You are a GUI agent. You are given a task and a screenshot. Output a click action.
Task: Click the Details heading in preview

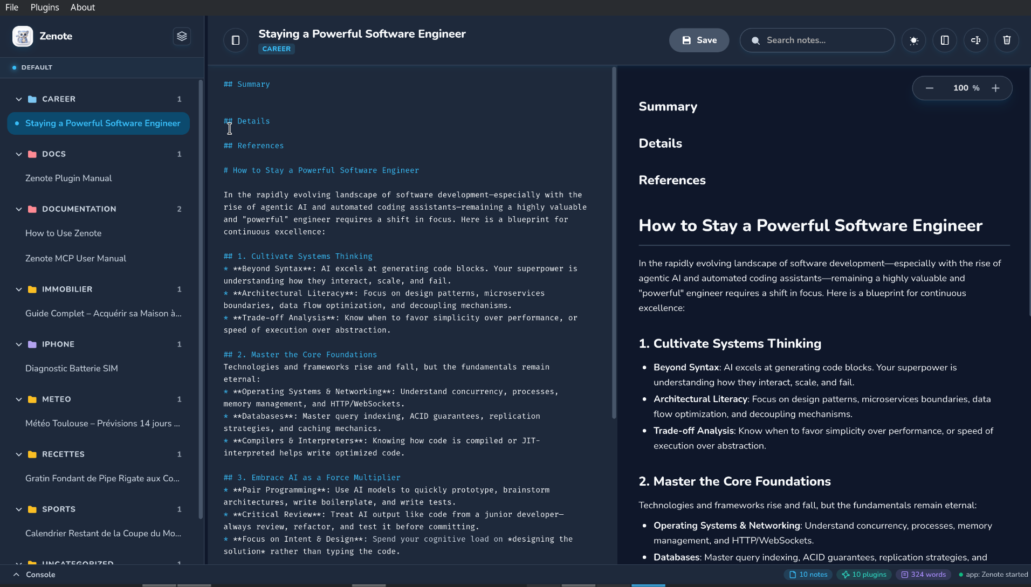point(660,143)
